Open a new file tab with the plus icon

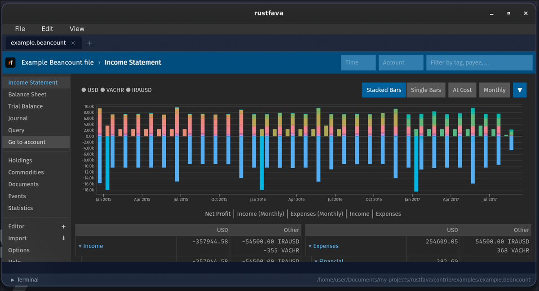tap(89, 43)
